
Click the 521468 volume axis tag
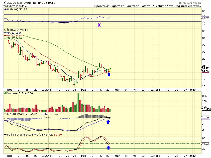[206, 109]
